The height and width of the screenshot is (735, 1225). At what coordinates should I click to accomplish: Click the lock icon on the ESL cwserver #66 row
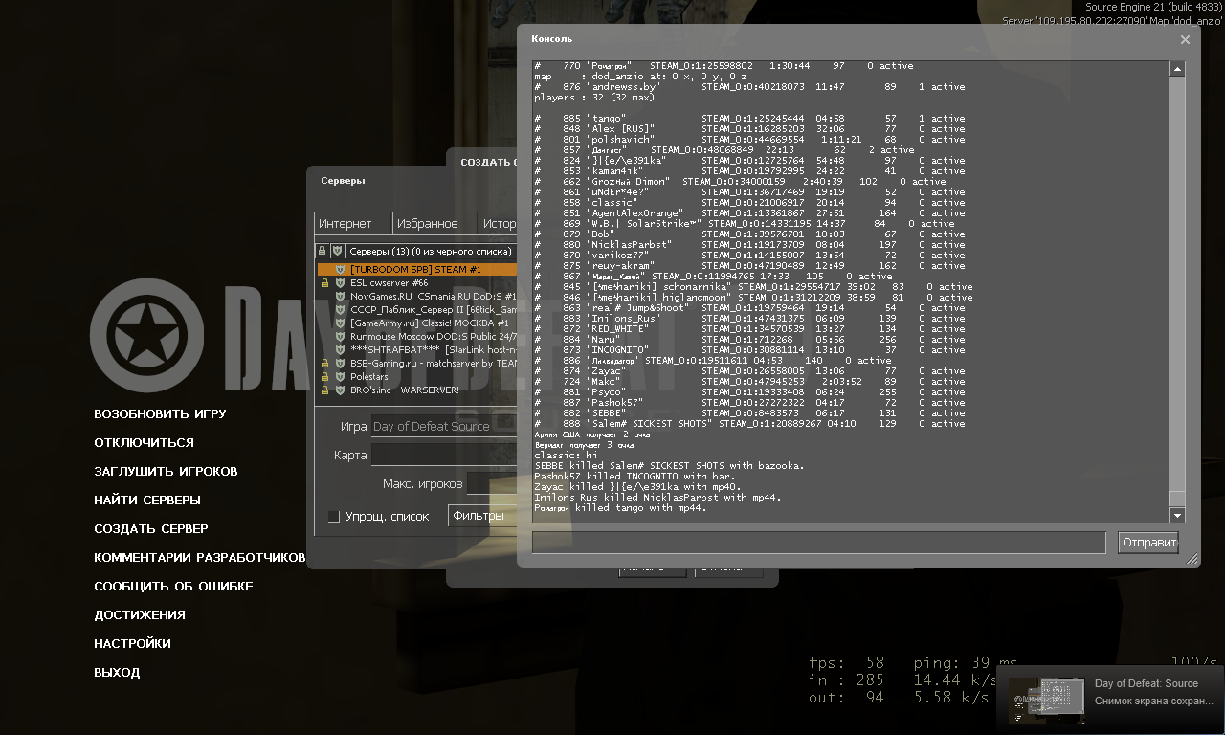325,283
